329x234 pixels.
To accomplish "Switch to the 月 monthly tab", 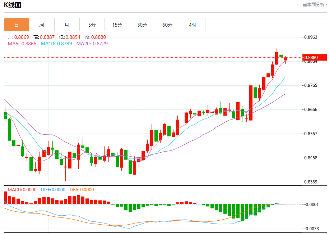I will coord(67,25).
